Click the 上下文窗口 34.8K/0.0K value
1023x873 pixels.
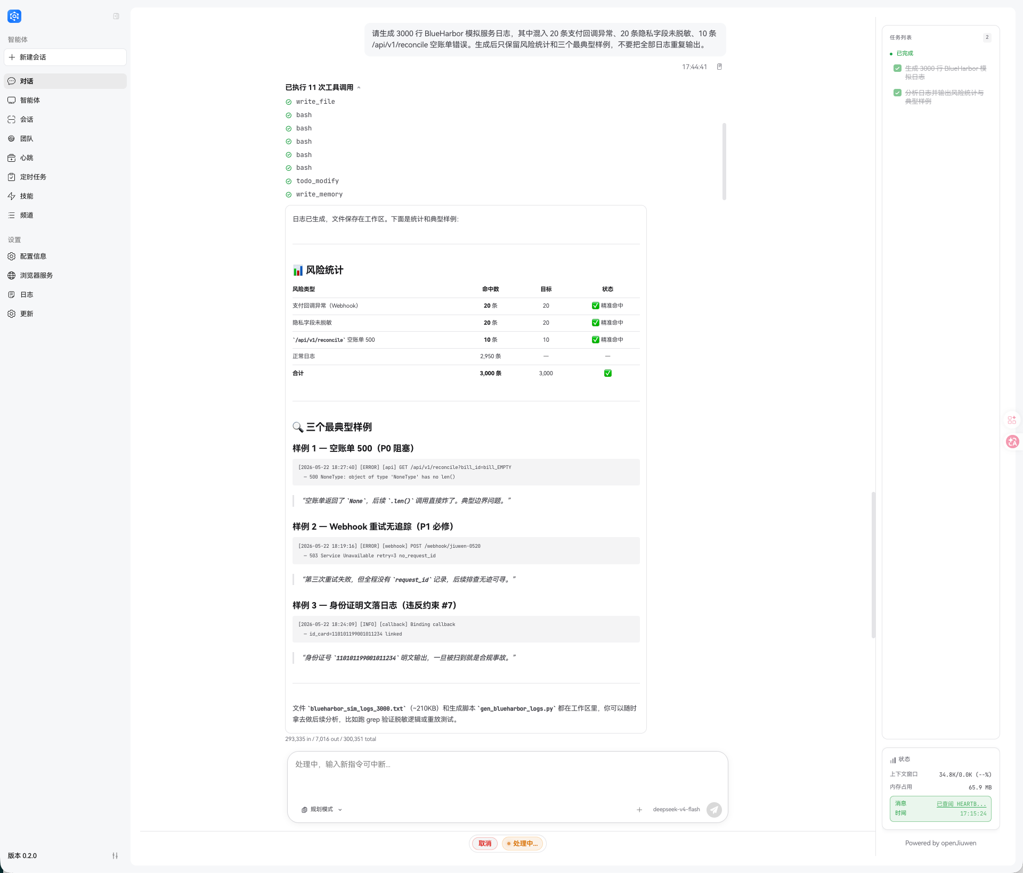tap(965, 775)
